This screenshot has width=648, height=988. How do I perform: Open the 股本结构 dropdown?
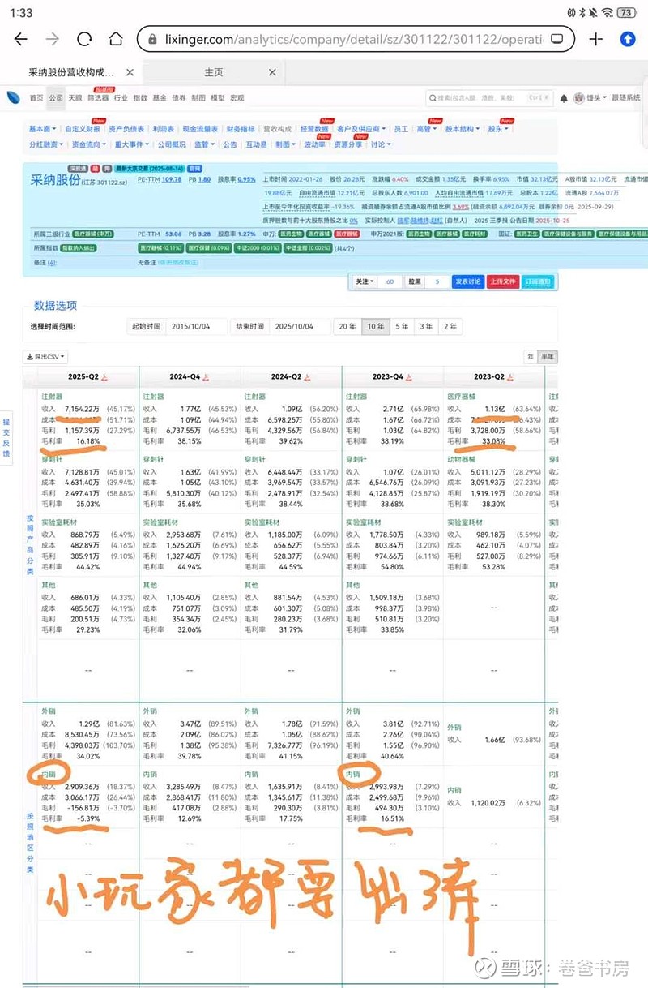pyautogui.click(x=462, y=129)
